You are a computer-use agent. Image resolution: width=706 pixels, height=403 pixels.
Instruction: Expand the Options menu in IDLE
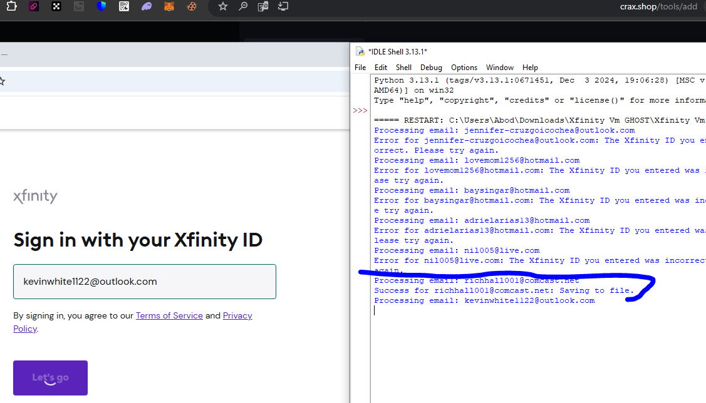click(464, 68)
